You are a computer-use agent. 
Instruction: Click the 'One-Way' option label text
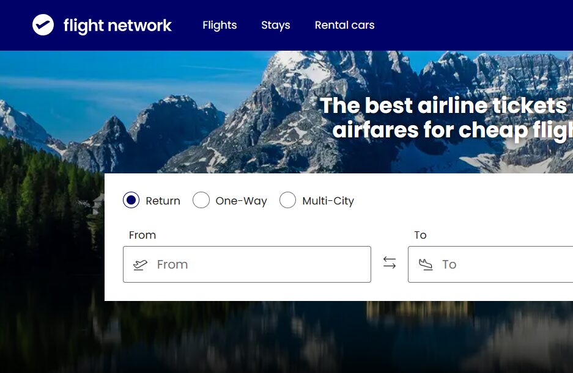[x=241, y=201]
